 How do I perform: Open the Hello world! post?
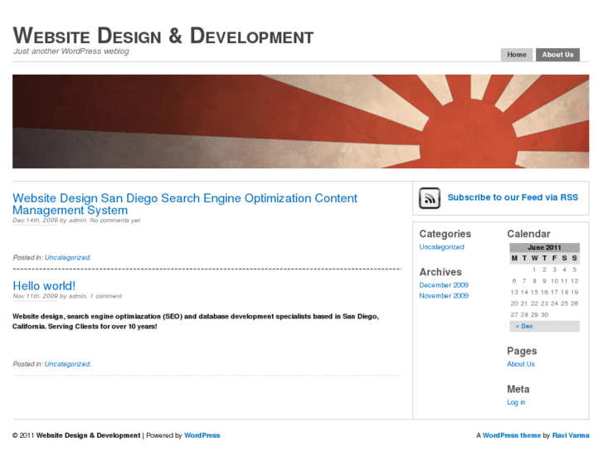pyautogui.click(x=44, y=286)
